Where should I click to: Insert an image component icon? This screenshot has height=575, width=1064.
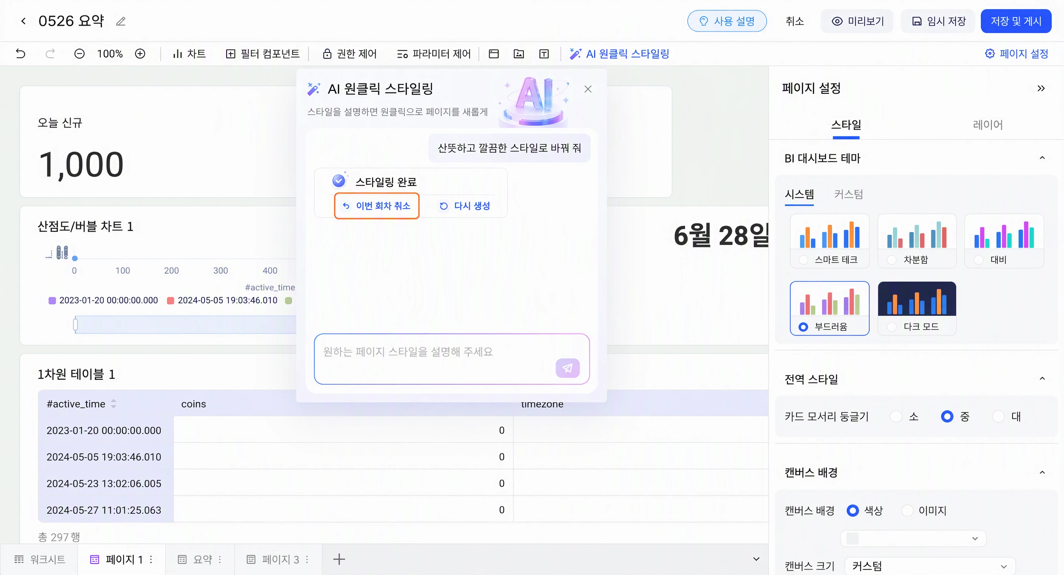tap(519, 54)
